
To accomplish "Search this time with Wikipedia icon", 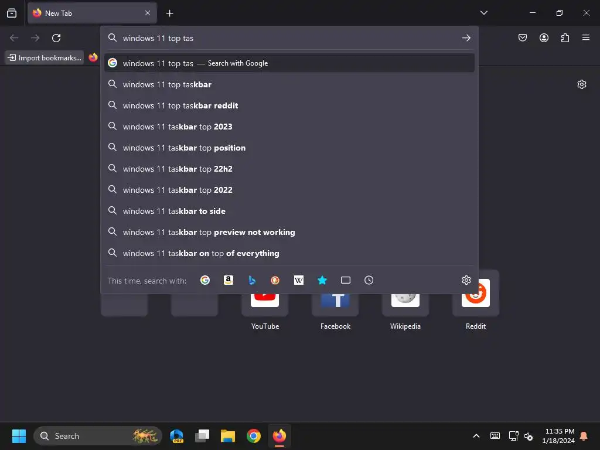I will [x=298, y=281].
